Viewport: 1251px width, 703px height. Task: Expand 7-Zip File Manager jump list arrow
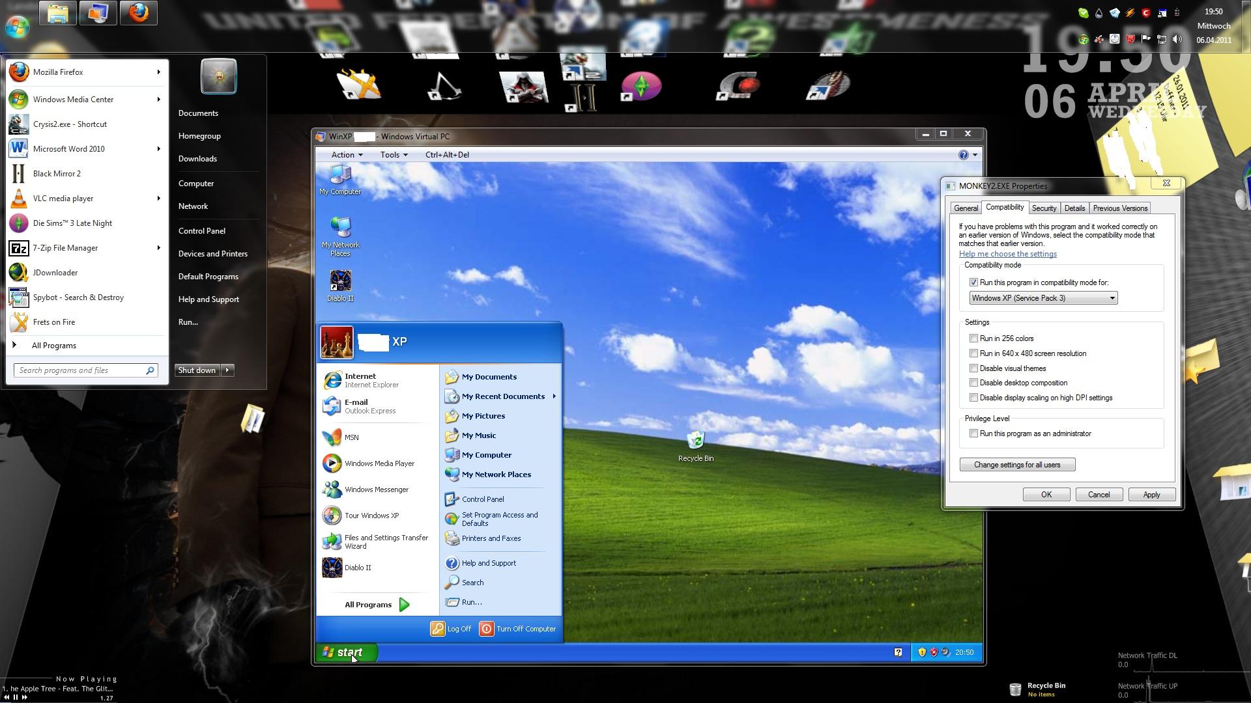[158, 248]
